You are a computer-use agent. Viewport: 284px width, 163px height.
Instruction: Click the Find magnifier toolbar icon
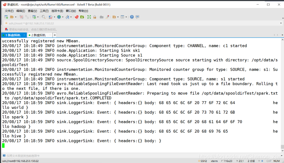(44, 17)
